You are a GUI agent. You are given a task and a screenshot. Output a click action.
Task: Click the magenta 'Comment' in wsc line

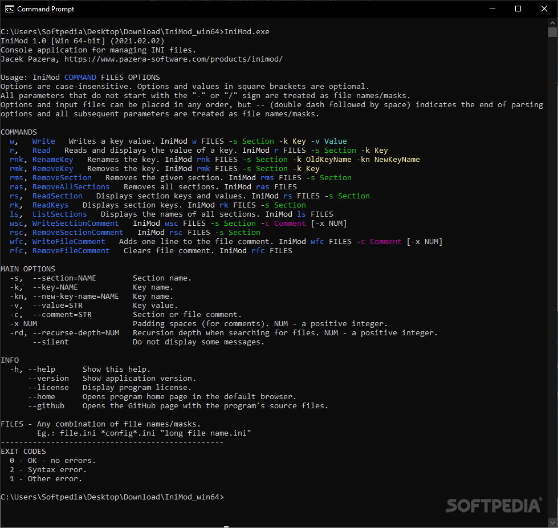tap(290, 224)
